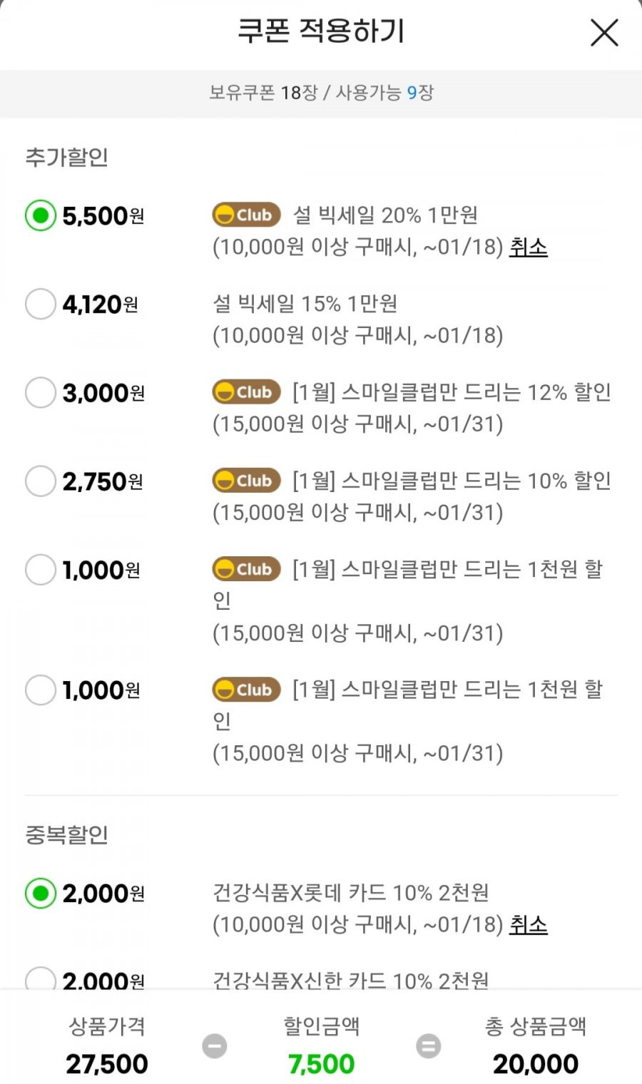Click the 설 빅세일 15% 1만원 coupon text
Viewport: 642px width, 1084px height.
(305, 304)
